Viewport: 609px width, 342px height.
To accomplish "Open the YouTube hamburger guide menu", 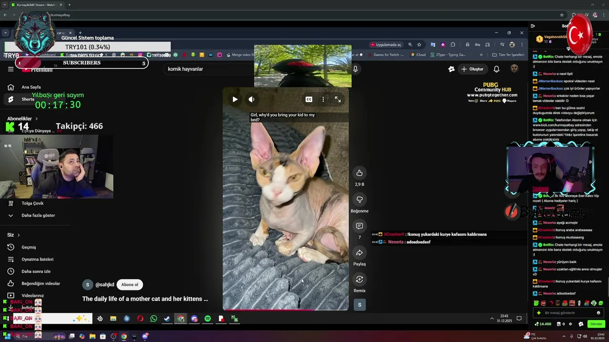I will [x=10, y=69].
